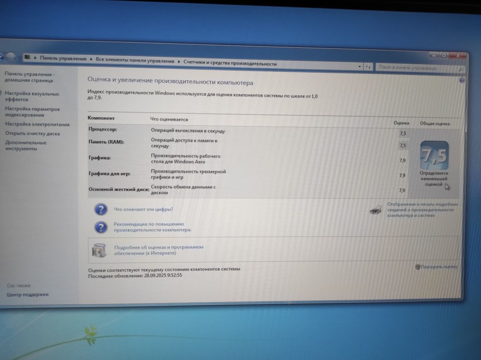Open "Подробнее об оценках и программном обеспечении" link

pos(158,250)
